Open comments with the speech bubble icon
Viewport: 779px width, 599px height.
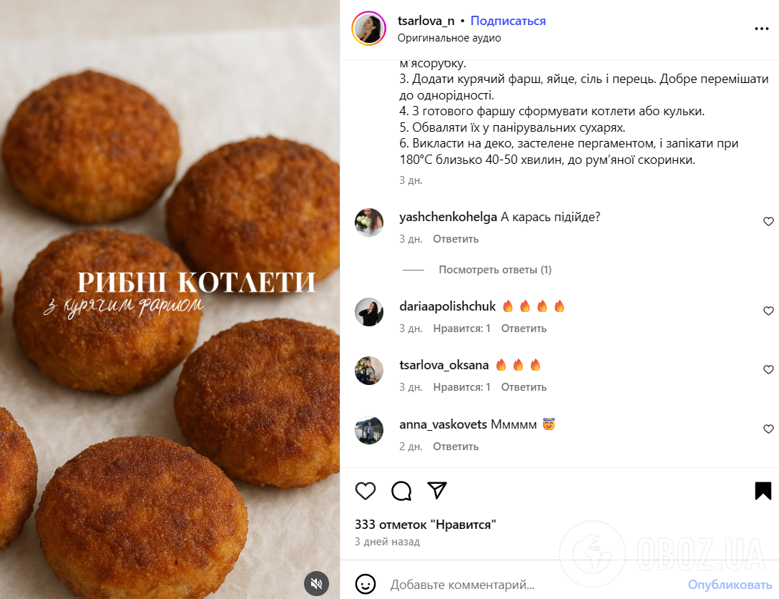[x=401, y=491]
